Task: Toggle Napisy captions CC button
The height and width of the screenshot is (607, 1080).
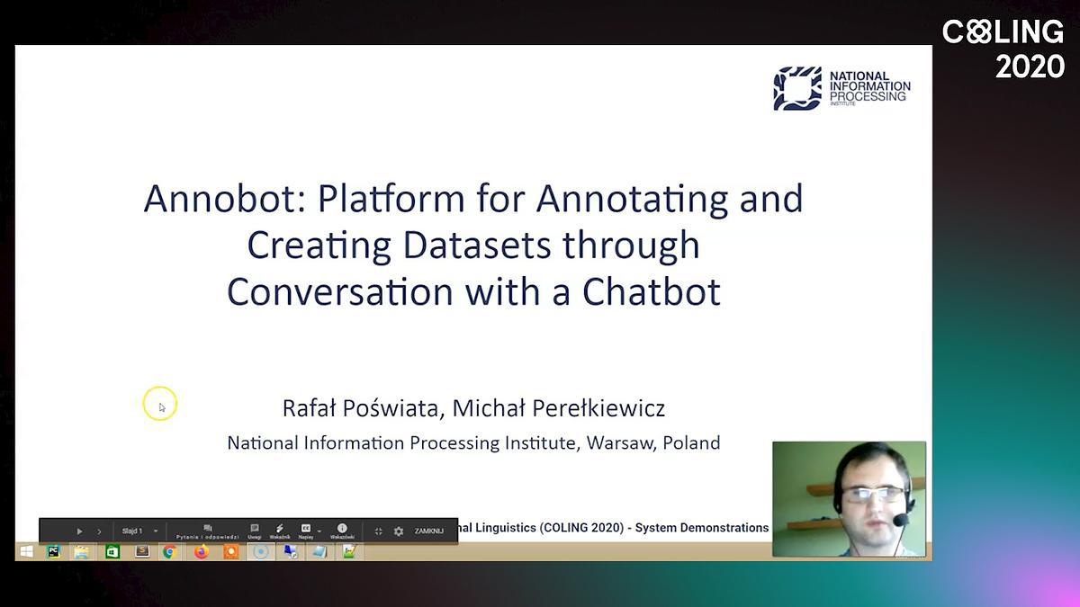Action: 306,530
